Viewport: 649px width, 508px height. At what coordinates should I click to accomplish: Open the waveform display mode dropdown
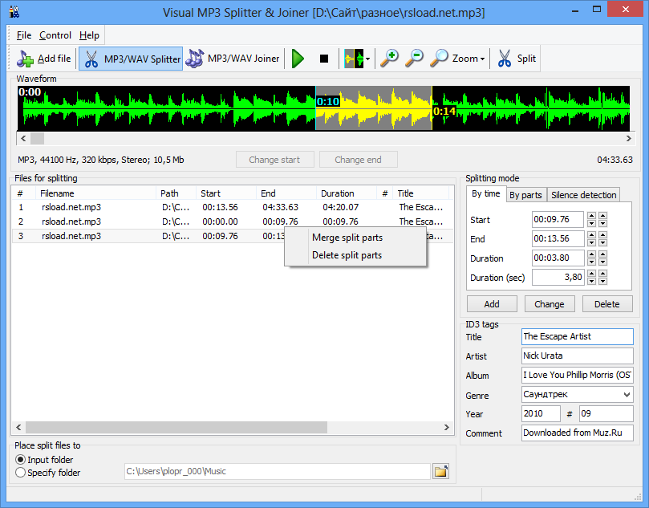point(367,59)
